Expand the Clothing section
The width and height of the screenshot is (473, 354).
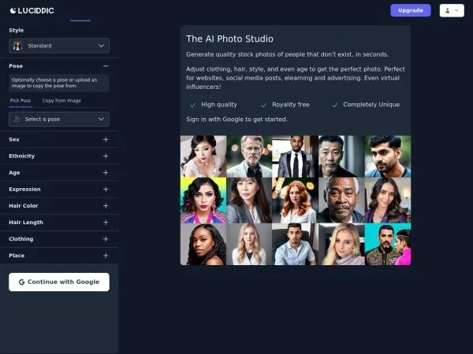(59, 238)
